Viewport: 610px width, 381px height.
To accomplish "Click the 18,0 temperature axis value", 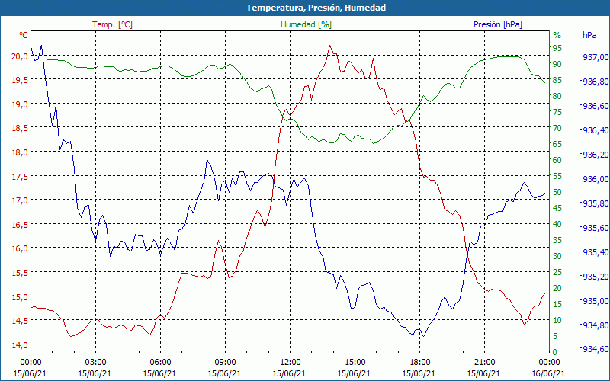I will coord(20,152).
